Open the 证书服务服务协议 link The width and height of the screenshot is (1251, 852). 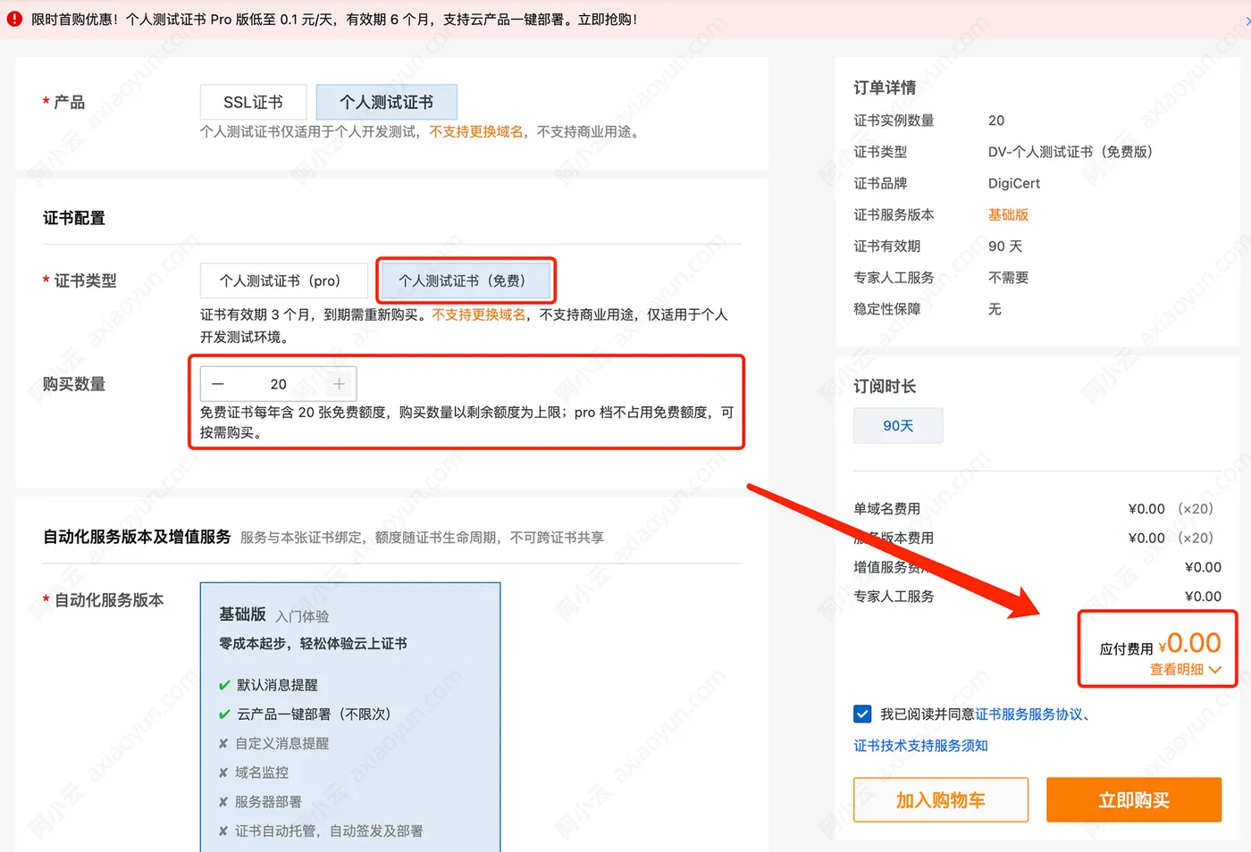click(1029, 714)
